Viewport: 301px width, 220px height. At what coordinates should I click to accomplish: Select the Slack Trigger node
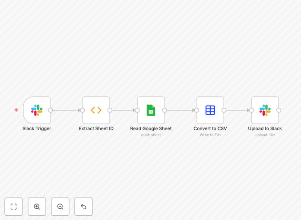click(37, 110)
